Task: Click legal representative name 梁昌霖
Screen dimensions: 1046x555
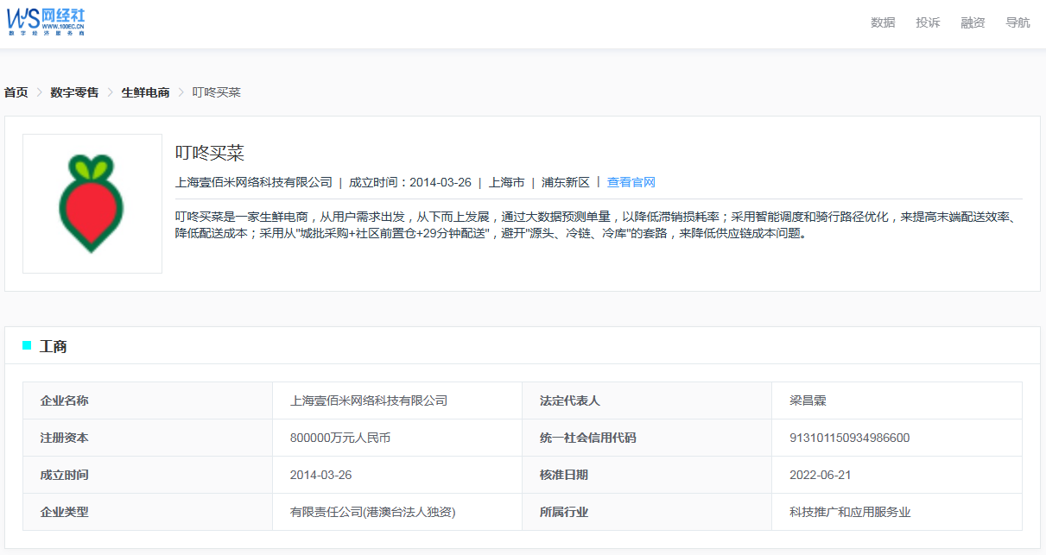Action: coord(808,400)
